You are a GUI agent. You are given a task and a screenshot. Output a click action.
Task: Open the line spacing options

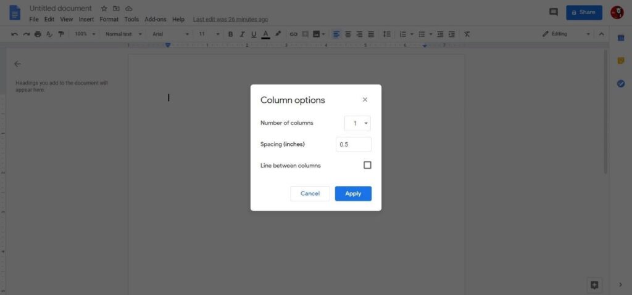(386, 34)
